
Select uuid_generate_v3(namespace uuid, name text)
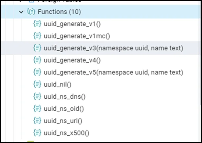[x=113, y=48]
